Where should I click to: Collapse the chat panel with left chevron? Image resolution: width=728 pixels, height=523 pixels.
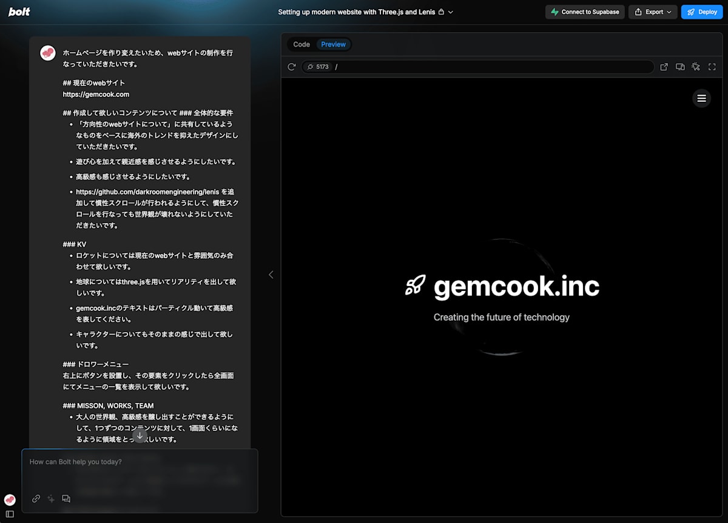coord(271,275)
